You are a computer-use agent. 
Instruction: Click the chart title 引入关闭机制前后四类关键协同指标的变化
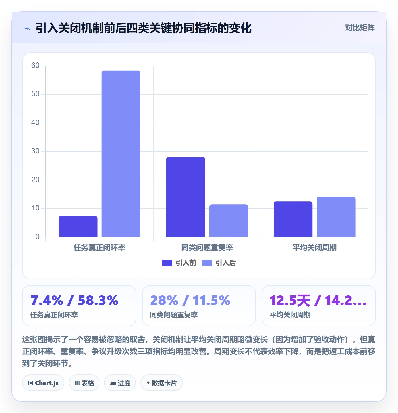[x=144, y=28]
